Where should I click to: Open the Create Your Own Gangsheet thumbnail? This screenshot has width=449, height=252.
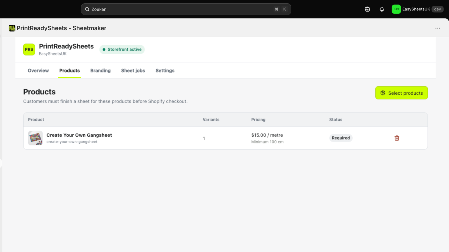[35, 138]
